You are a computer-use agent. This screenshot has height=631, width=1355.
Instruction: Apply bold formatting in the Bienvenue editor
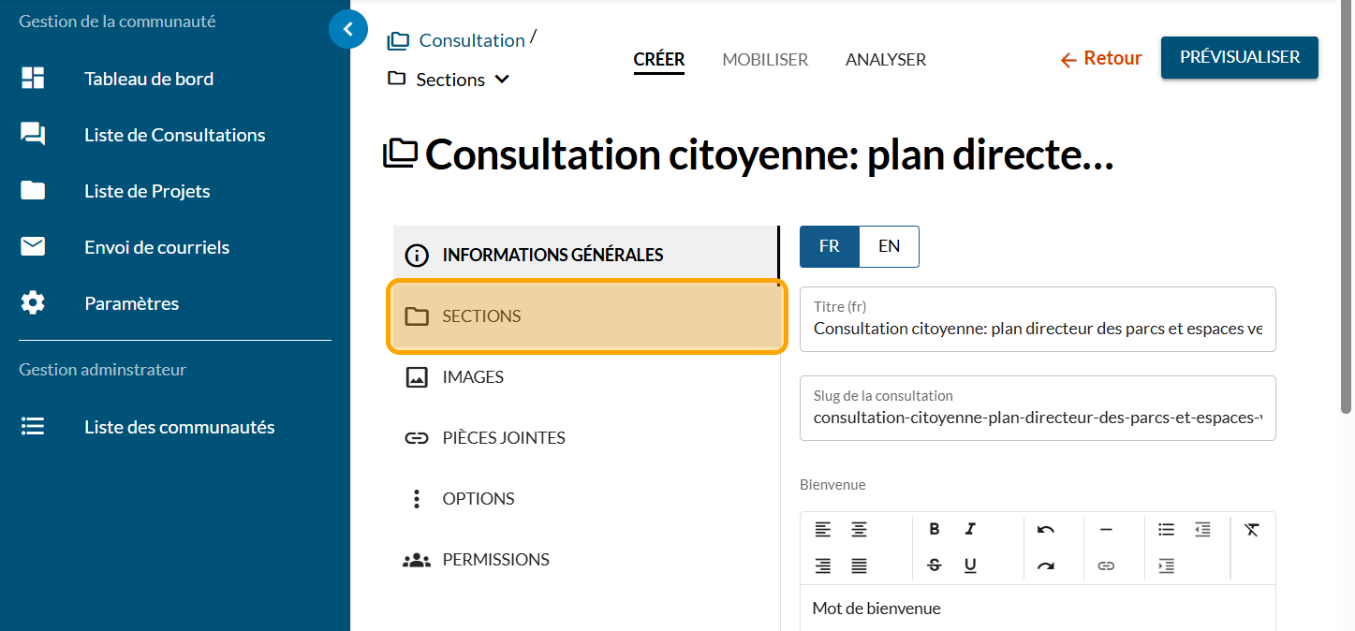[934, 529]
